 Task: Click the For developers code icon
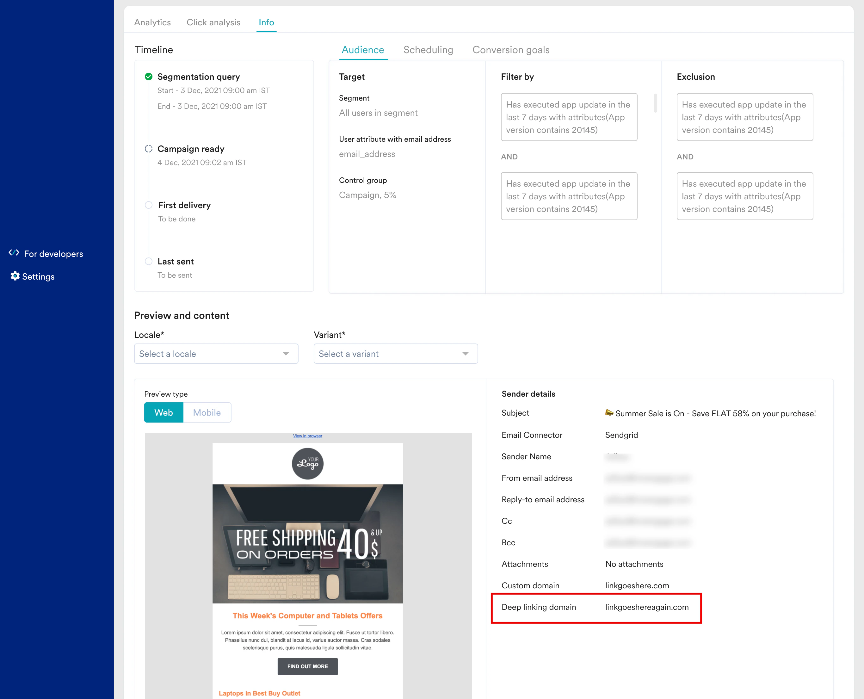[x=14, y=253]
